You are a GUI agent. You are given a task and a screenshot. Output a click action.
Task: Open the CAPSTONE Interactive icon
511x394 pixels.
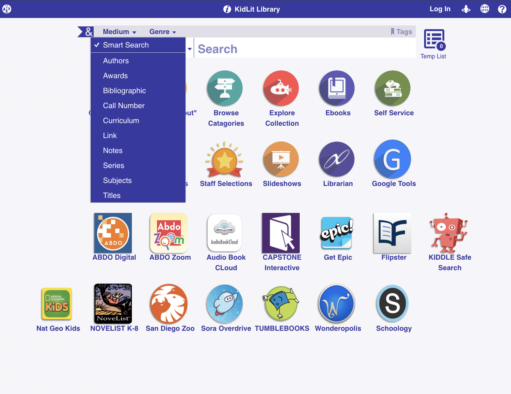(281, 233)
